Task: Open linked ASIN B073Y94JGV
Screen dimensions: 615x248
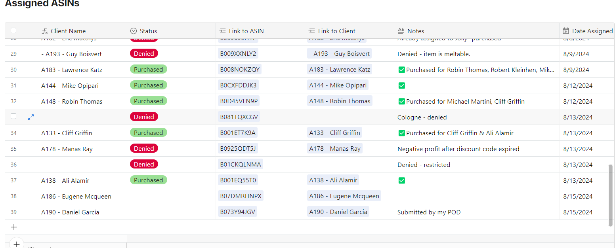Action: [x=237, y=212]
